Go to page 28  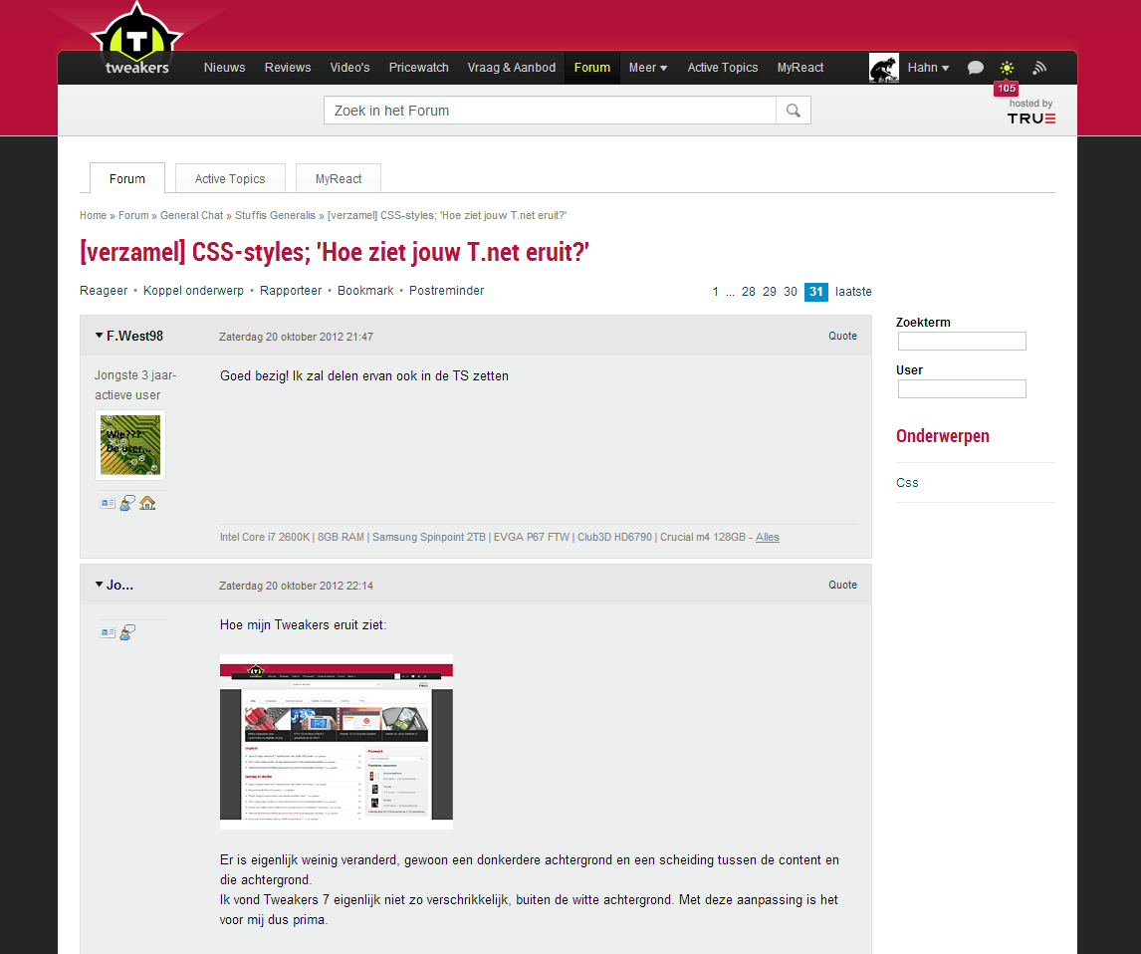(x=748, y=292)
